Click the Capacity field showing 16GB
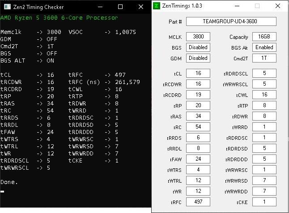Image resolution: width=289 pixels, height=213 pixels. tap(264, 37)
